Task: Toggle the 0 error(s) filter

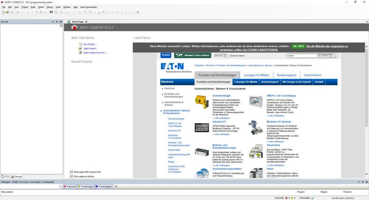Action: tap(70, 186)
